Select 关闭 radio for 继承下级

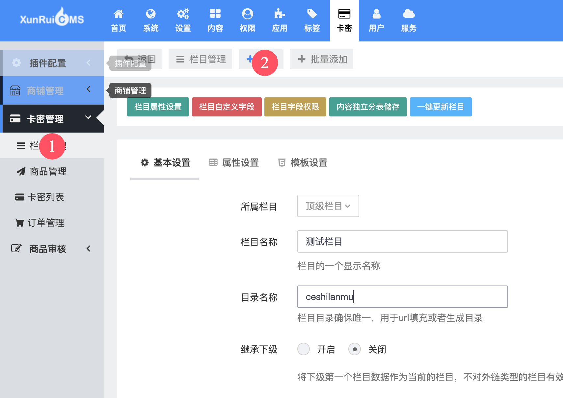(355, 349)
